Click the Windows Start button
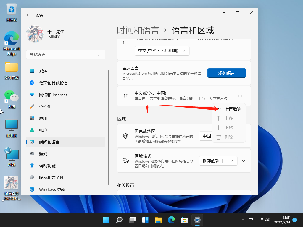This screenshot has width=303, height=227. 106,220
